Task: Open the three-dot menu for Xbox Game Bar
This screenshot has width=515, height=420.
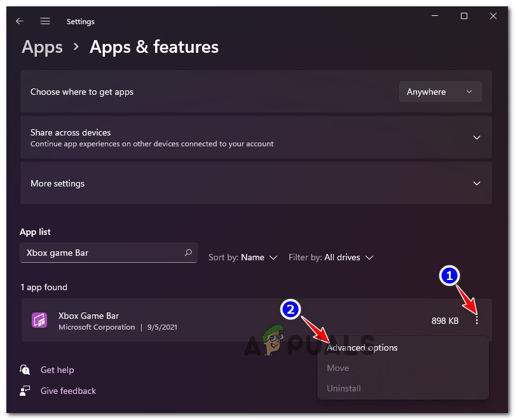Action: pyautogui.click(x=477, y=320)
